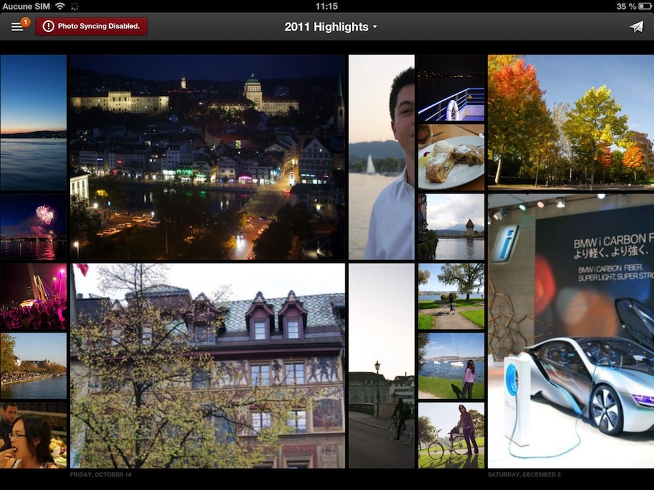Open the man in white shirt portrait

point(382,157)
